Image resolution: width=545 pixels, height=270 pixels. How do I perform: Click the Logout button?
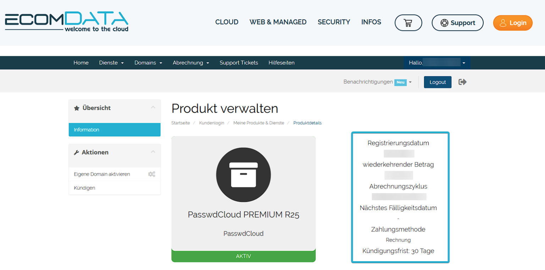437,82
